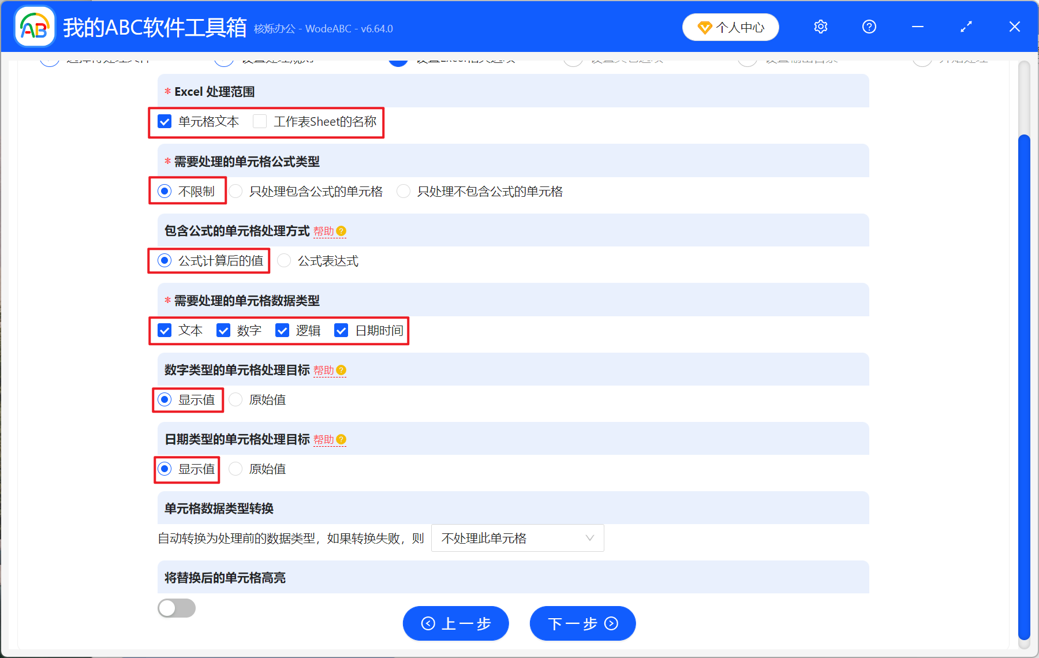Viewport: 1039px width, 658px height.
Task: Click the crown icon in 个人中心
Action: click(x=705, y=27)
